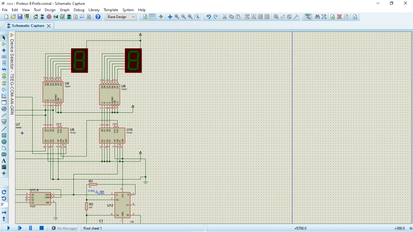
Task: Click the Undo arrow icon
Action: click(209, 17)
